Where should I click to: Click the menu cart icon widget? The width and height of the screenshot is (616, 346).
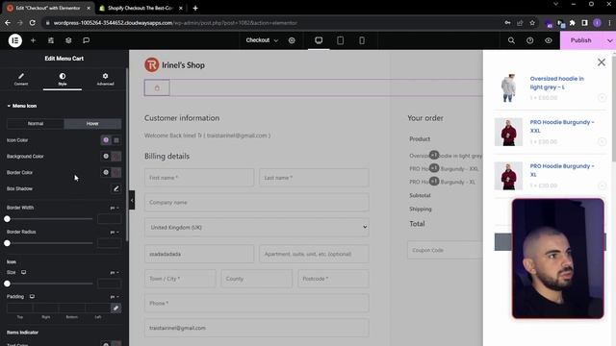pyautogui.click(x=157, y=87)
